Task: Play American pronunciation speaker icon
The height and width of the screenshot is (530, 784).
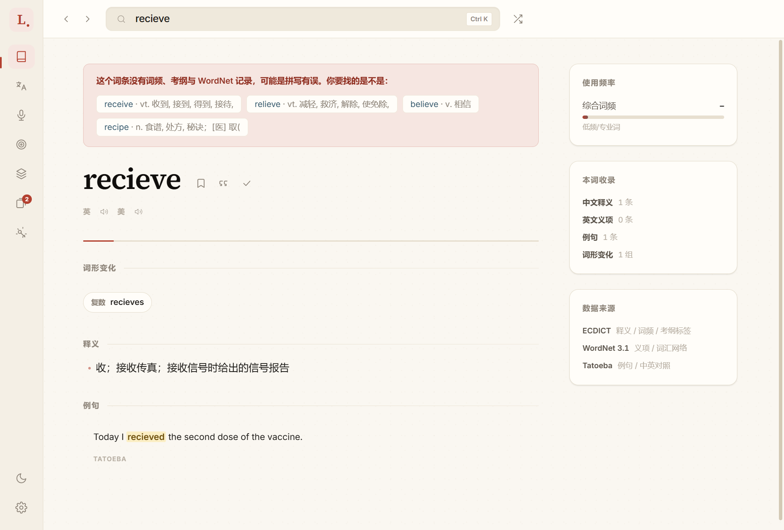Action: 138,211
